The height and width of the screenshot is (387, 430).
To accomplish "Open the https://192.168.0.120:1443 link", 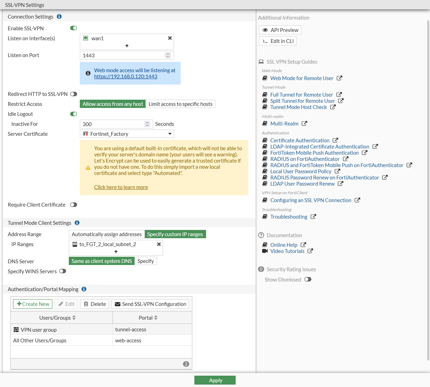I will pos(126,77).
